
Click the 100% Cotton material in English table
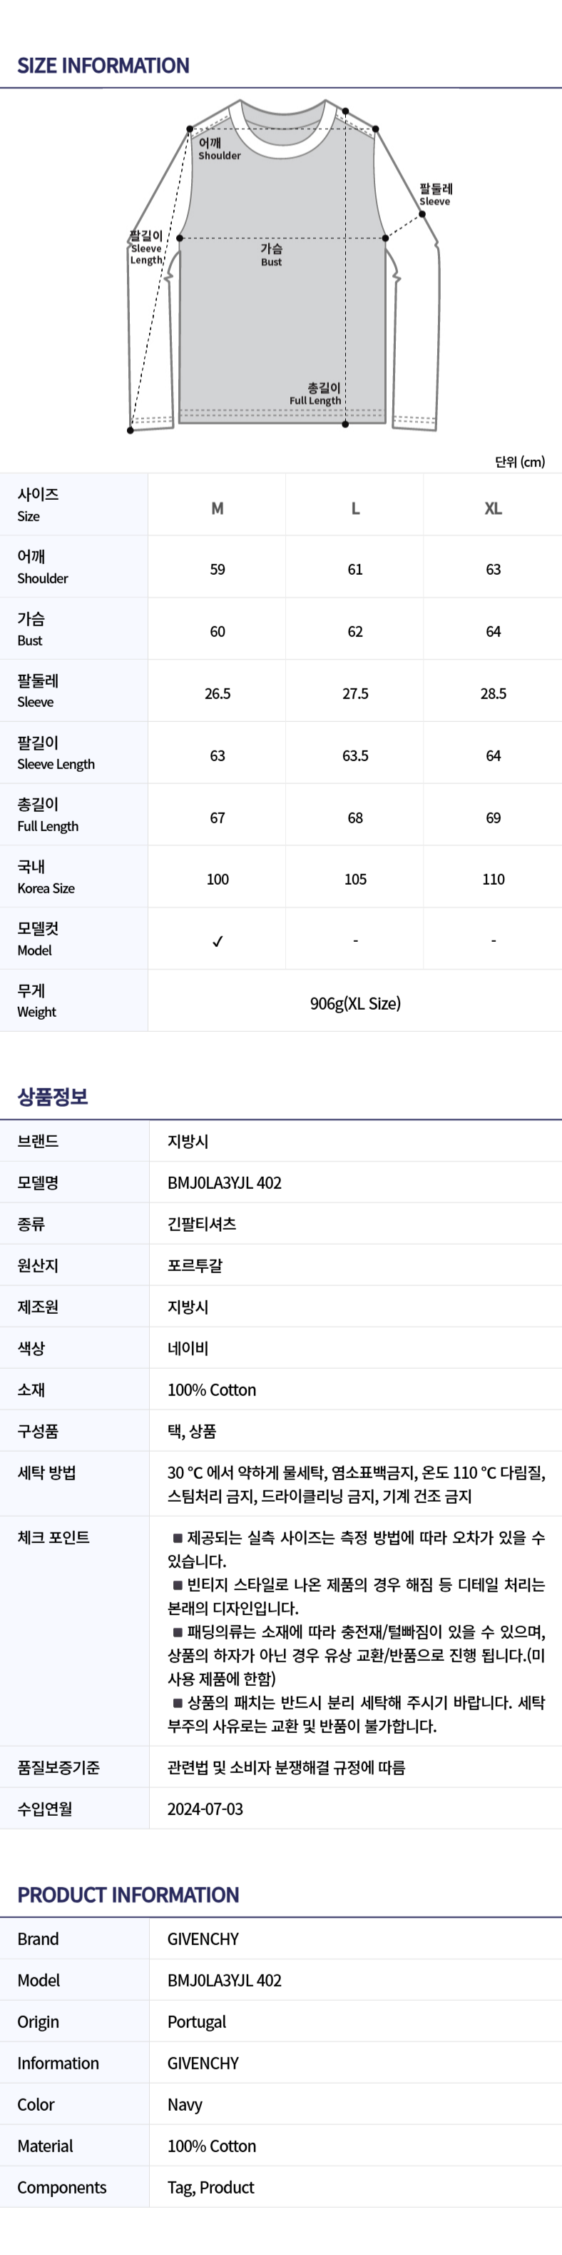pos(212,2146)
